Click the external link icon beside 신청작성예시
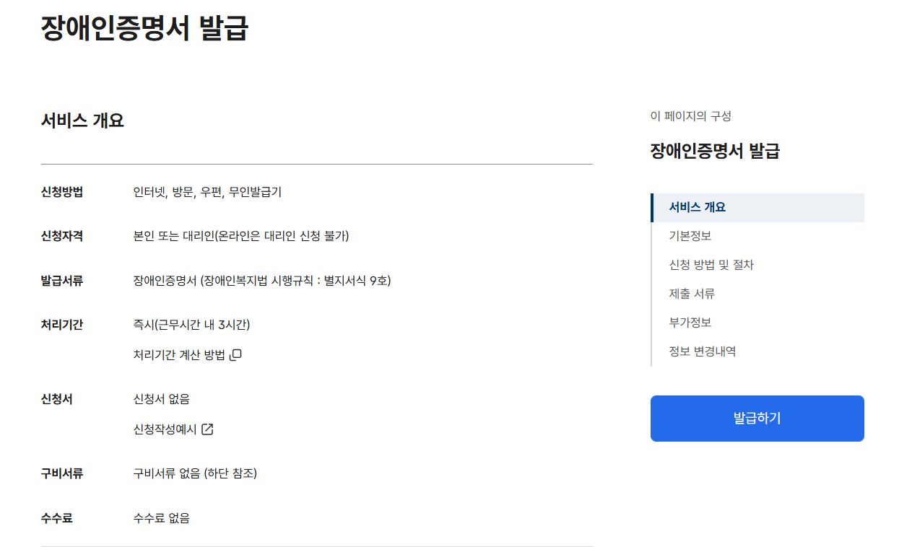The width and height of the screenshot is (899, 547). pyautogui.click(x=209, y=429)
